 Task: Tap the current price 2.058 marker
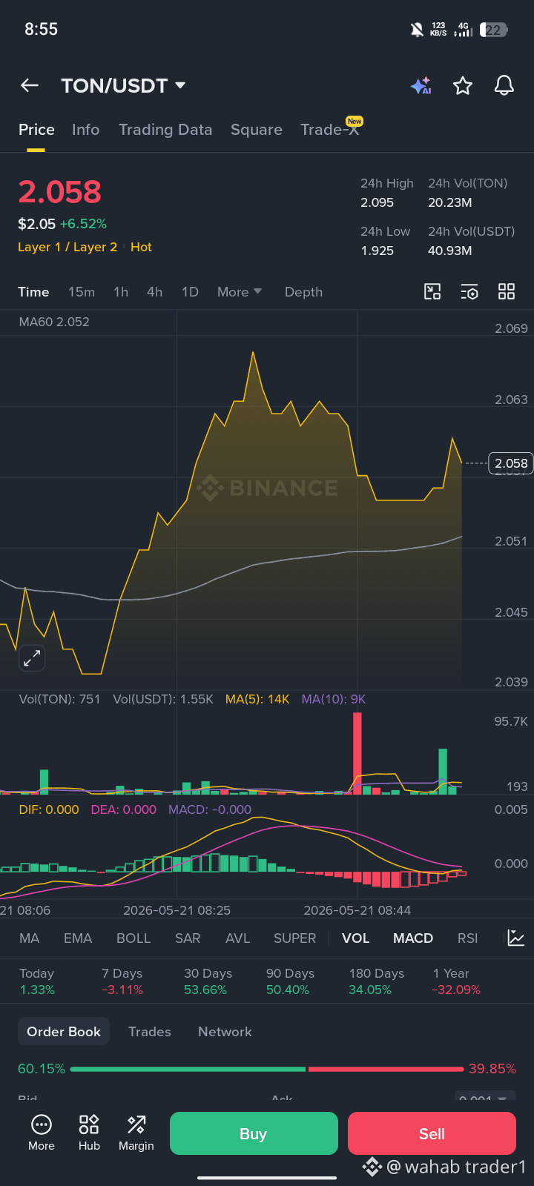pyautogui.click(x=511, y=463)
